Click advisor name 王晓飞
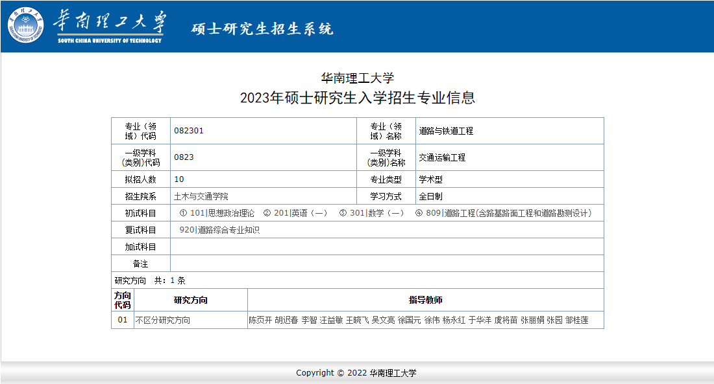This screenshot has height=384, width=714. (358, 320)
